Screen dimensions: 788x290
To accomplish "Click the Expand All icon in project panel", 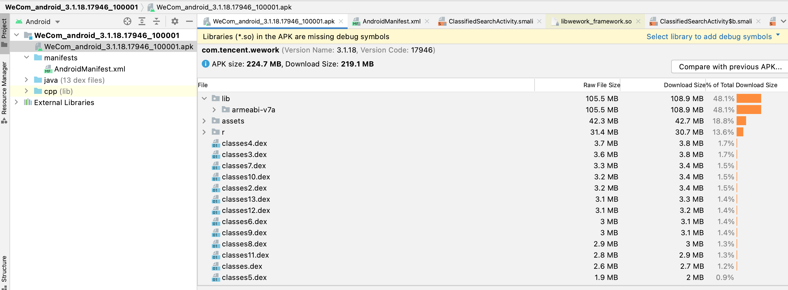I will point(142,22).
